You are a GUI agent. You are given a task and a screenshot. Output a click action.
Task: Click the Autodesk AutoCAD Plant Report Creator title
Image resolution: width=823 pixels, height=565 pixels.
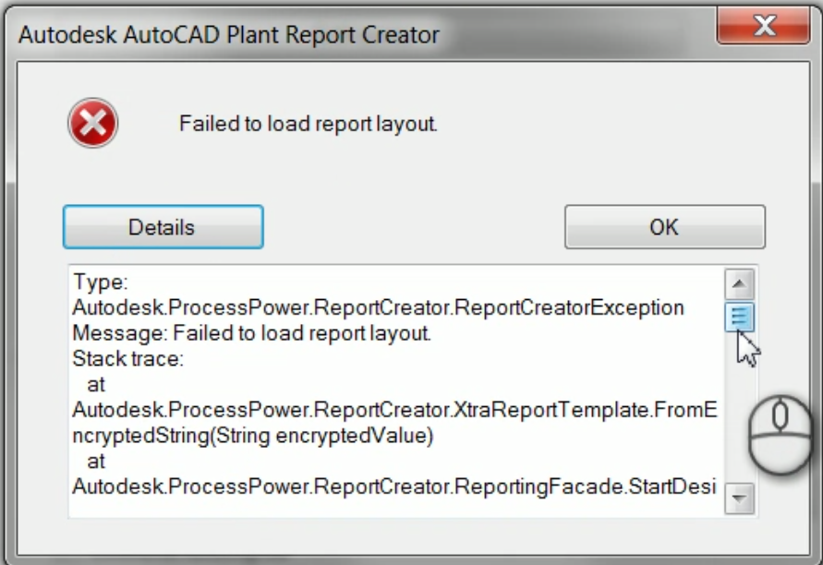tap(229, 36)
